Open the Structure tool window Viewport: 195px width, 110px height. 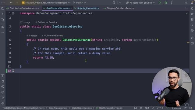3,27
